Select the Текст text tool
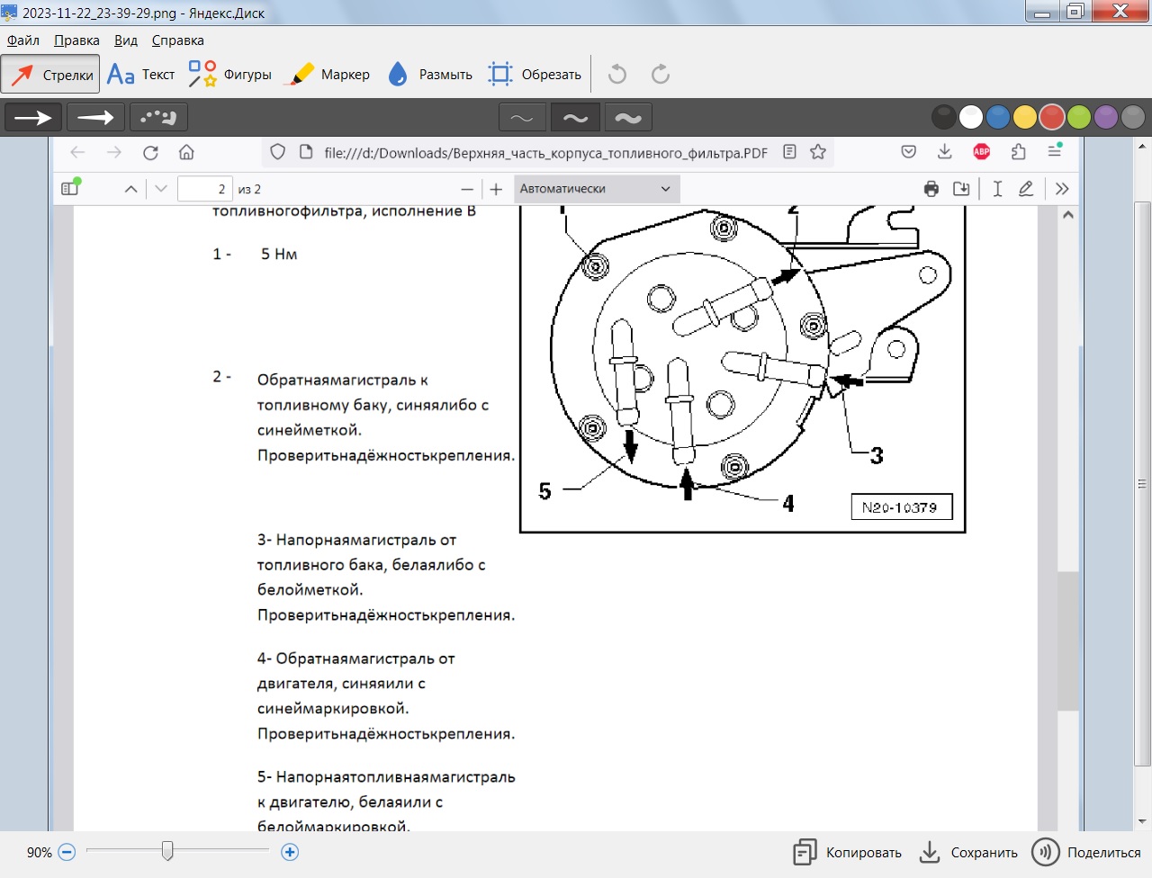The width and height of the screenshot is (1152, 878). (140, 75)
